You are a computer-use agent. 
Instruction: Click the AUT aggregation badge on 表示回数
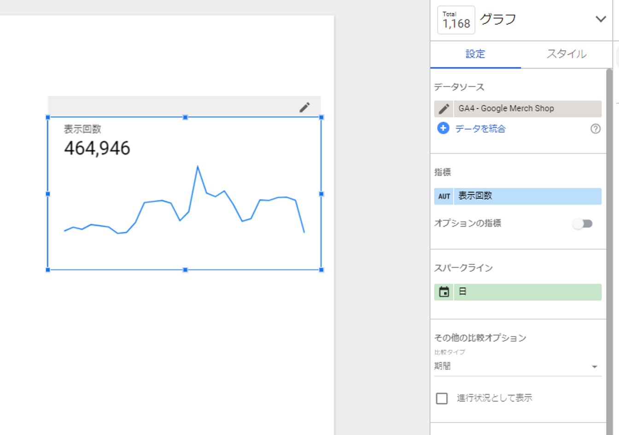444,196
